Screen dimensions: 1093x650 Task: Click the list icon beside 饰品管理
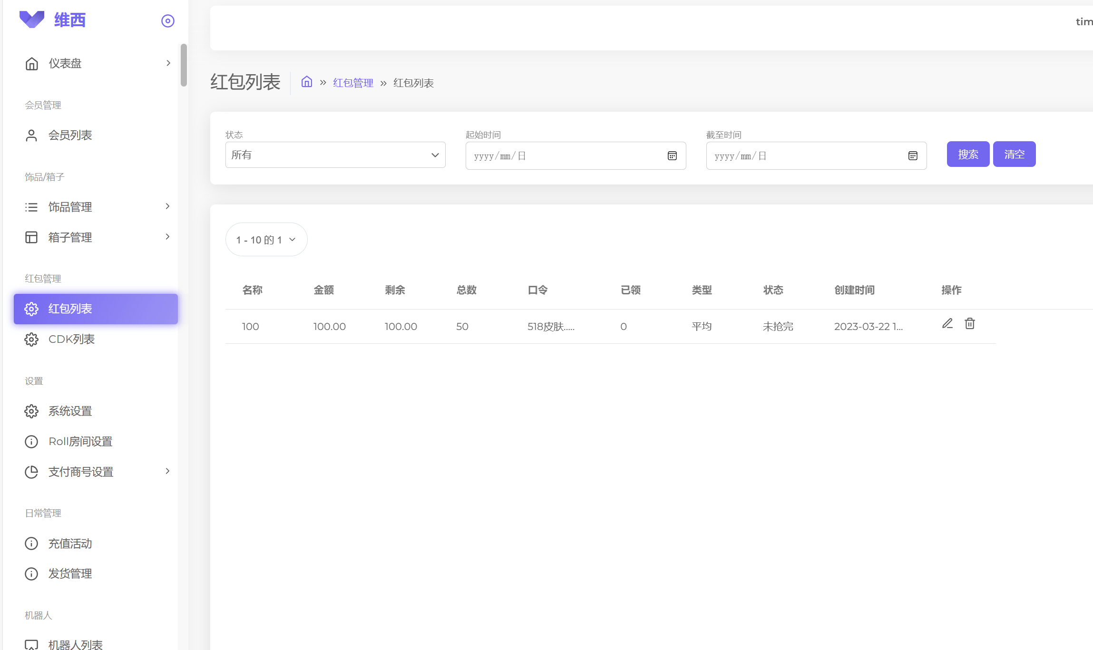(x=31, y=207)
